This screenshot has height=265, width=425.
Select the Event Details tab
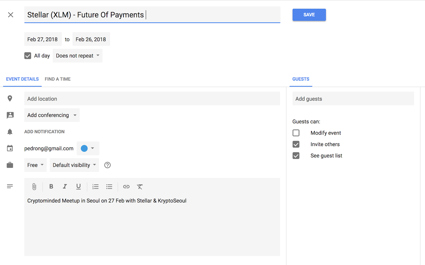tap(22, 79)
